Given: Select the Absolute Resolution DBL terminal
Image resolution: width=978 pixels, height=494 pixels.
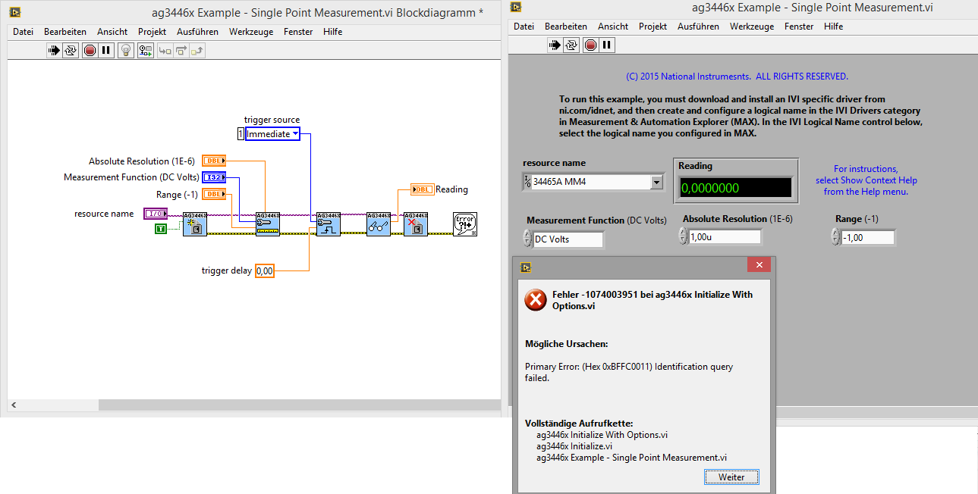Looking at the screenshot, I should tap(214, 161).
